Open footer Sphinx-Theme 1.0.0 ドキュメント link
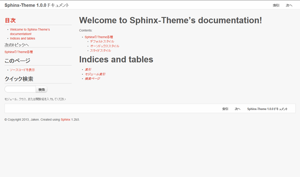The width and height of the screenshot is (300, 177). pos(267,109)
